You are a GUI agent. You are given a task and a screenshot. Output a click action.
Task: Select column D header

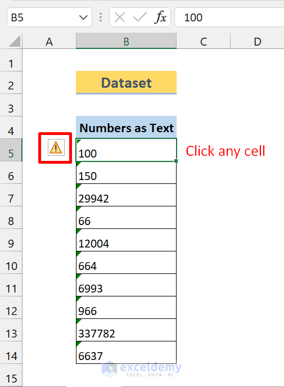(x=257, y=41)
